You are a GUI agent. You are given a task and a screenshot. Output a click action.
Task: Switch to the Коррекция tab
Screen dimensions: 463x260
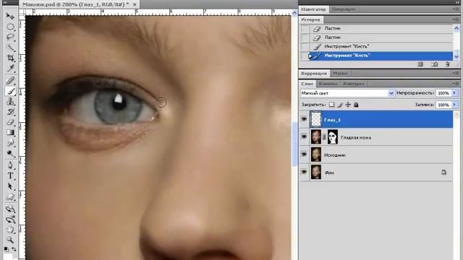tap(313, 74)
